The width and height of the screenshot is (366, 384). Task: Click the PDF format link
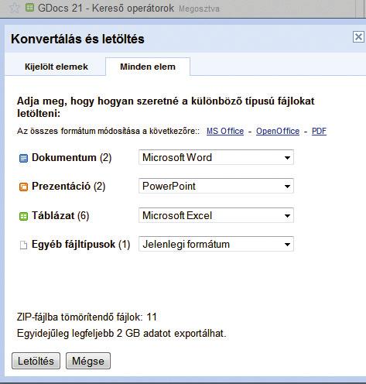[x=319, y=131]
